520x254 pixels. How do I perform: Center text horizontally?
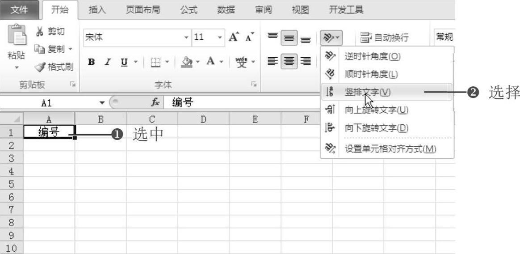pyautogui.click(x=289, y=61)
